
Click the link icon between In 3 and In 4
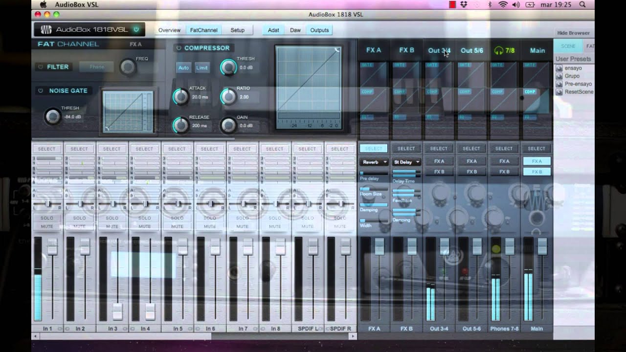[125, 329]
